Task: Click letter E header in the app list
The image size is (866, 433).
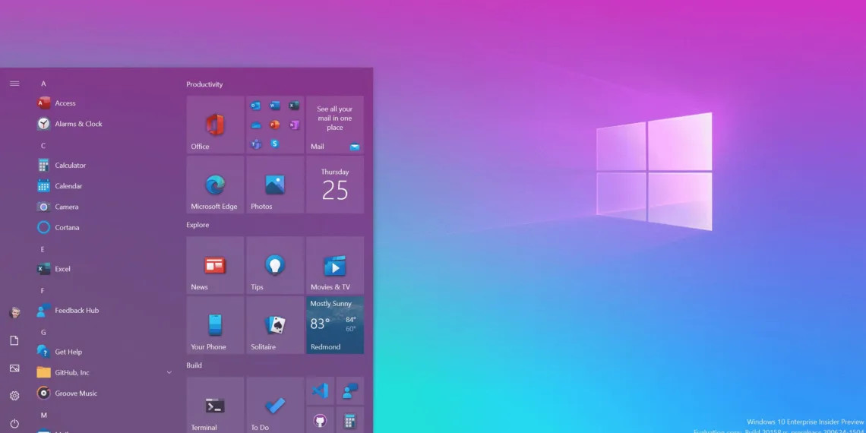Action: point(43,249)
